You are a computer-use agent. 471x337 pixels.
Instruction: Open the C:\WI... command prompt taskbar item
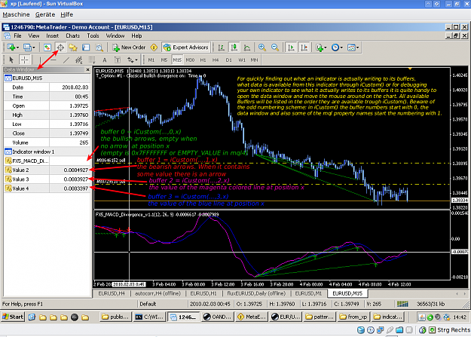pos(149,317)
